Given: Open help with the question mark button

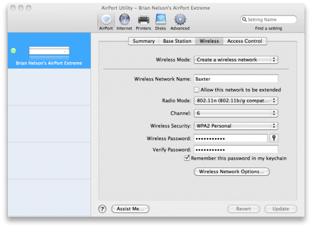Looking at the screenshot, I should (102, 209).
